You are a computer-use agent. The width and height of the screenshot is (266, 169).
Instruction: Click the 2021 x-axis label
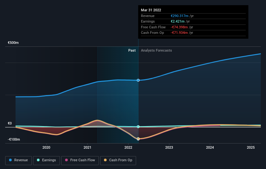click(87, 148)
